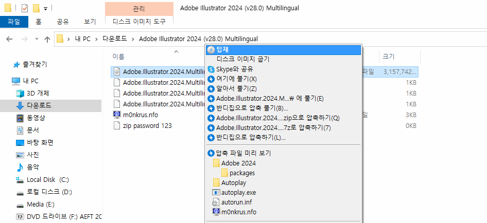Open the recent locations dropdown arrow
The height and width of the screenshot is (223, 487).
point(37,39)
